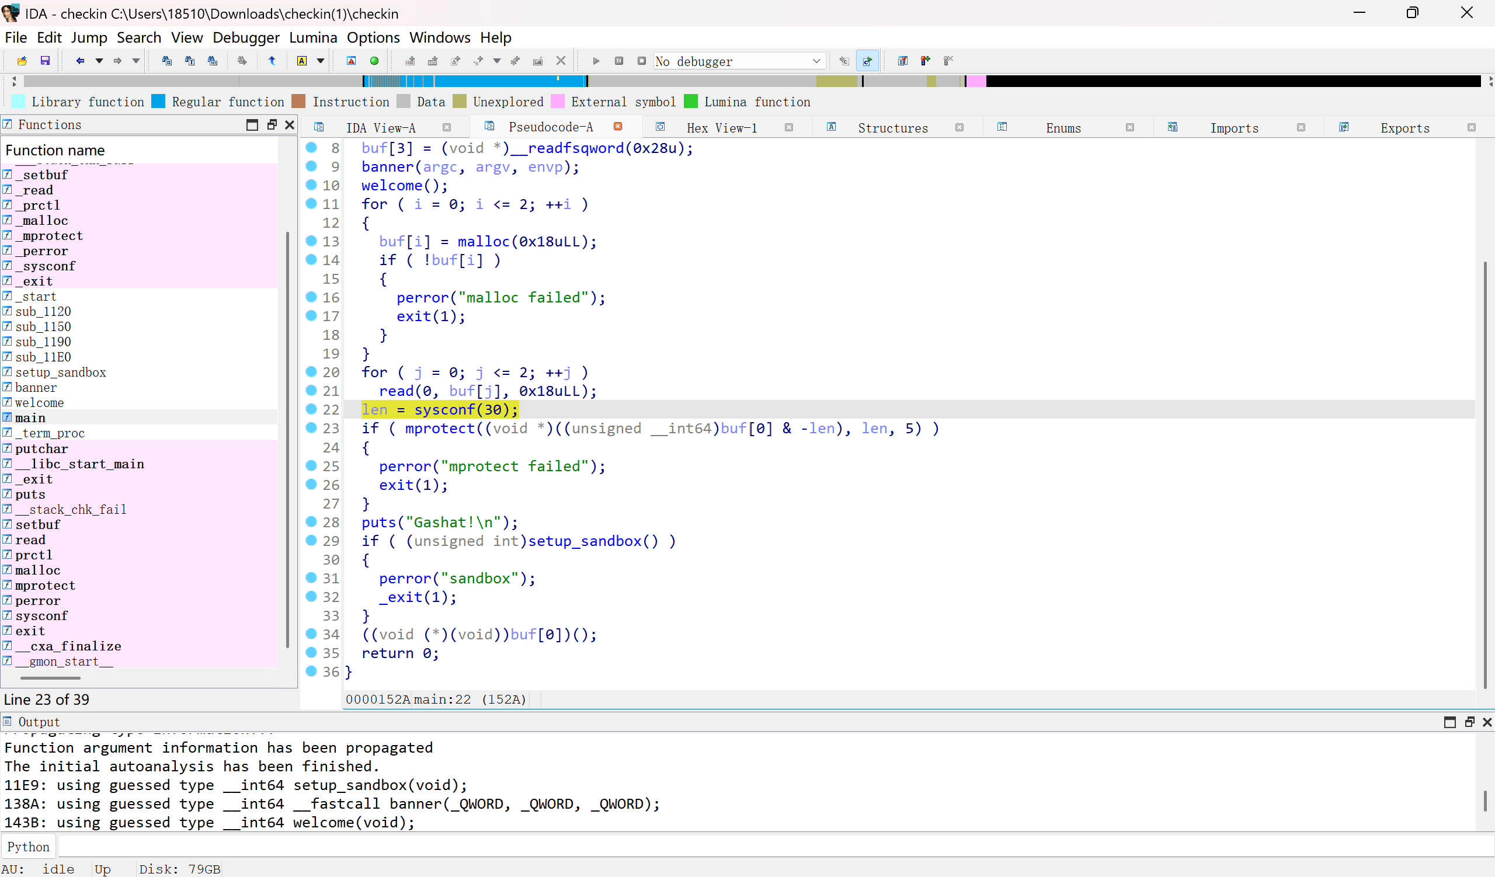Open the jump-back history dropdown arrow
The width and height of the screenshot is (1495, 877).
point(99,61)
